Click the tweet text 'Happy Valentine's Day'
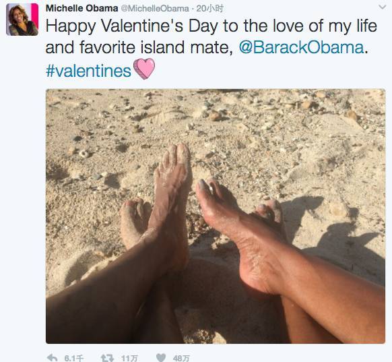Viewport: 392px width, 362px height. point(132,26)
